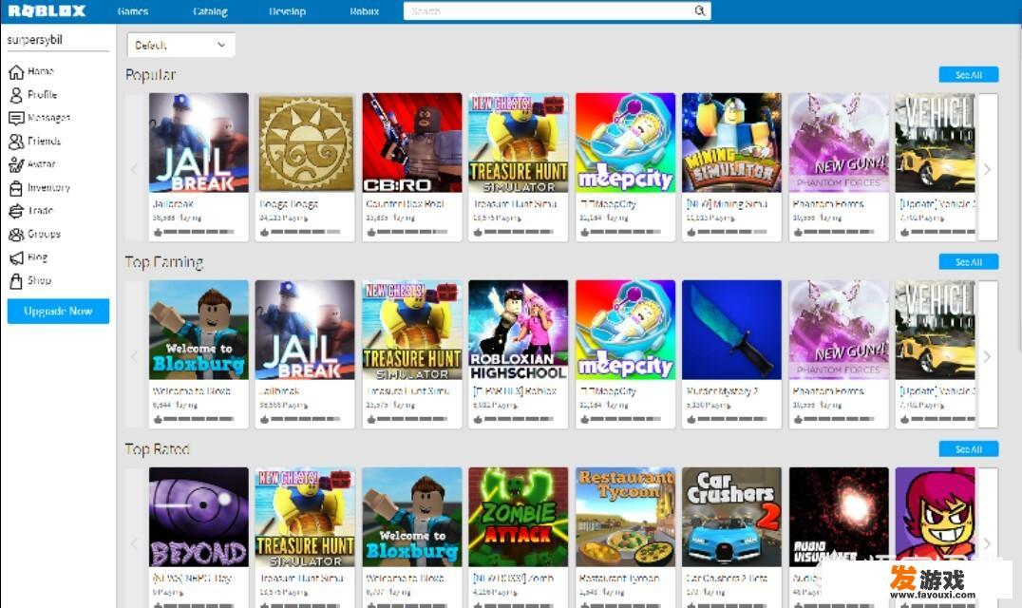
Task: Open Beyond game thumbnail in Top Rated
Action: (199, 517)
